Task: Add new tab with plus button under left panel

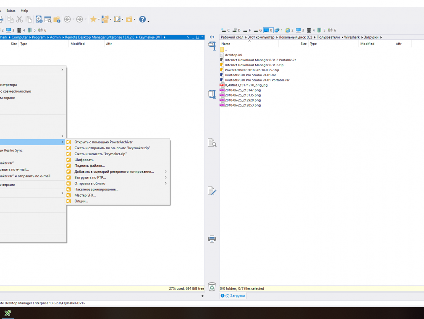Action: click(x=202, y=296)
